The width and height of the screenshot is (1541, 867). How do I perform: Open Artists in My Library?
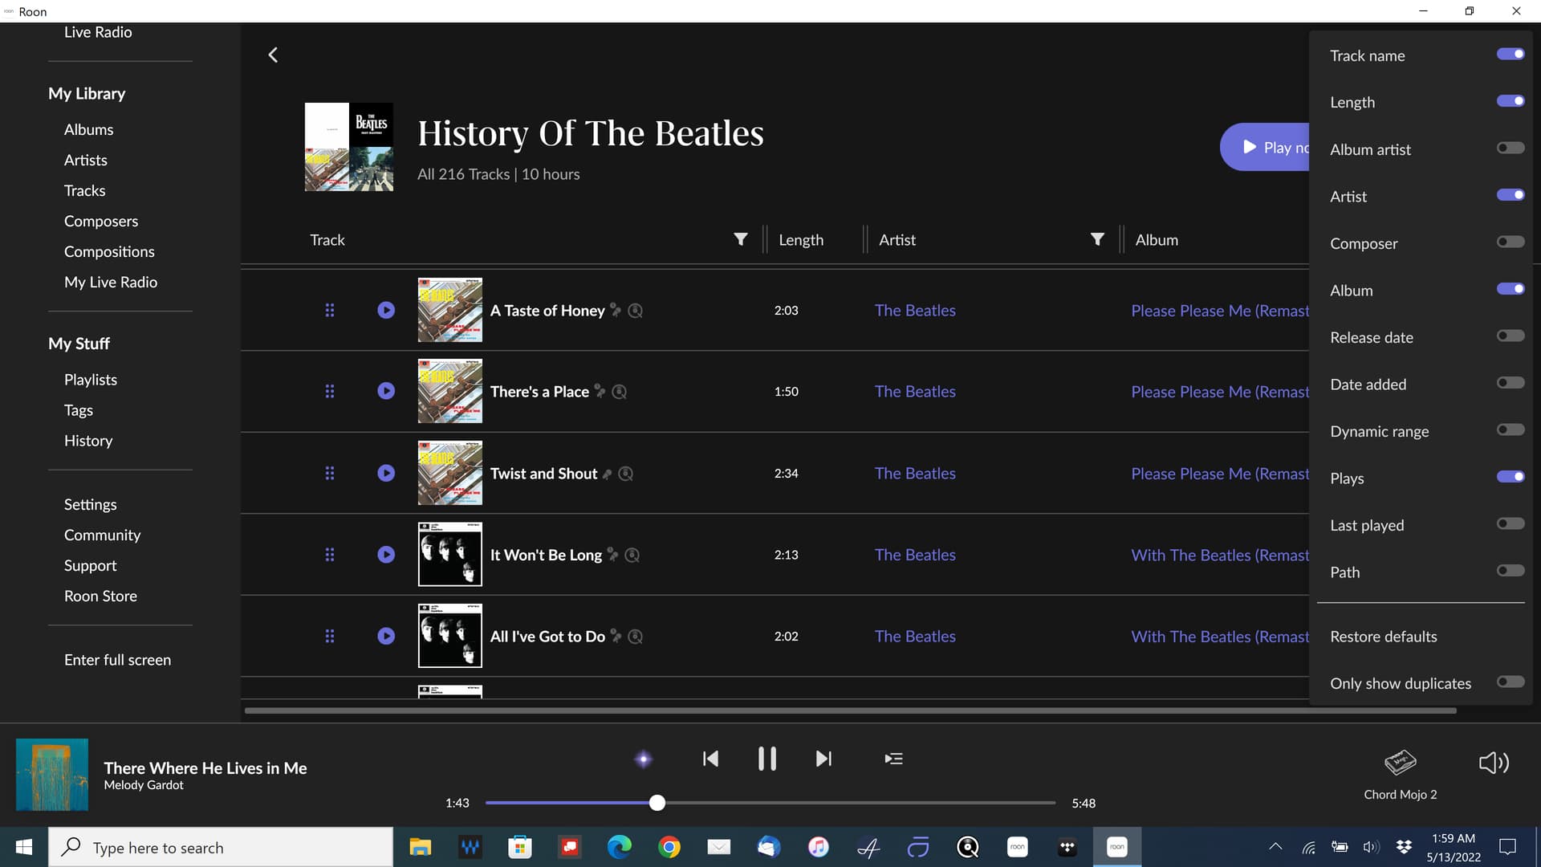[x=85, y=160]
